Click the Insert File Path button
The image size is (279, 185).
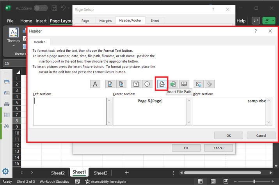coord(162,84)
